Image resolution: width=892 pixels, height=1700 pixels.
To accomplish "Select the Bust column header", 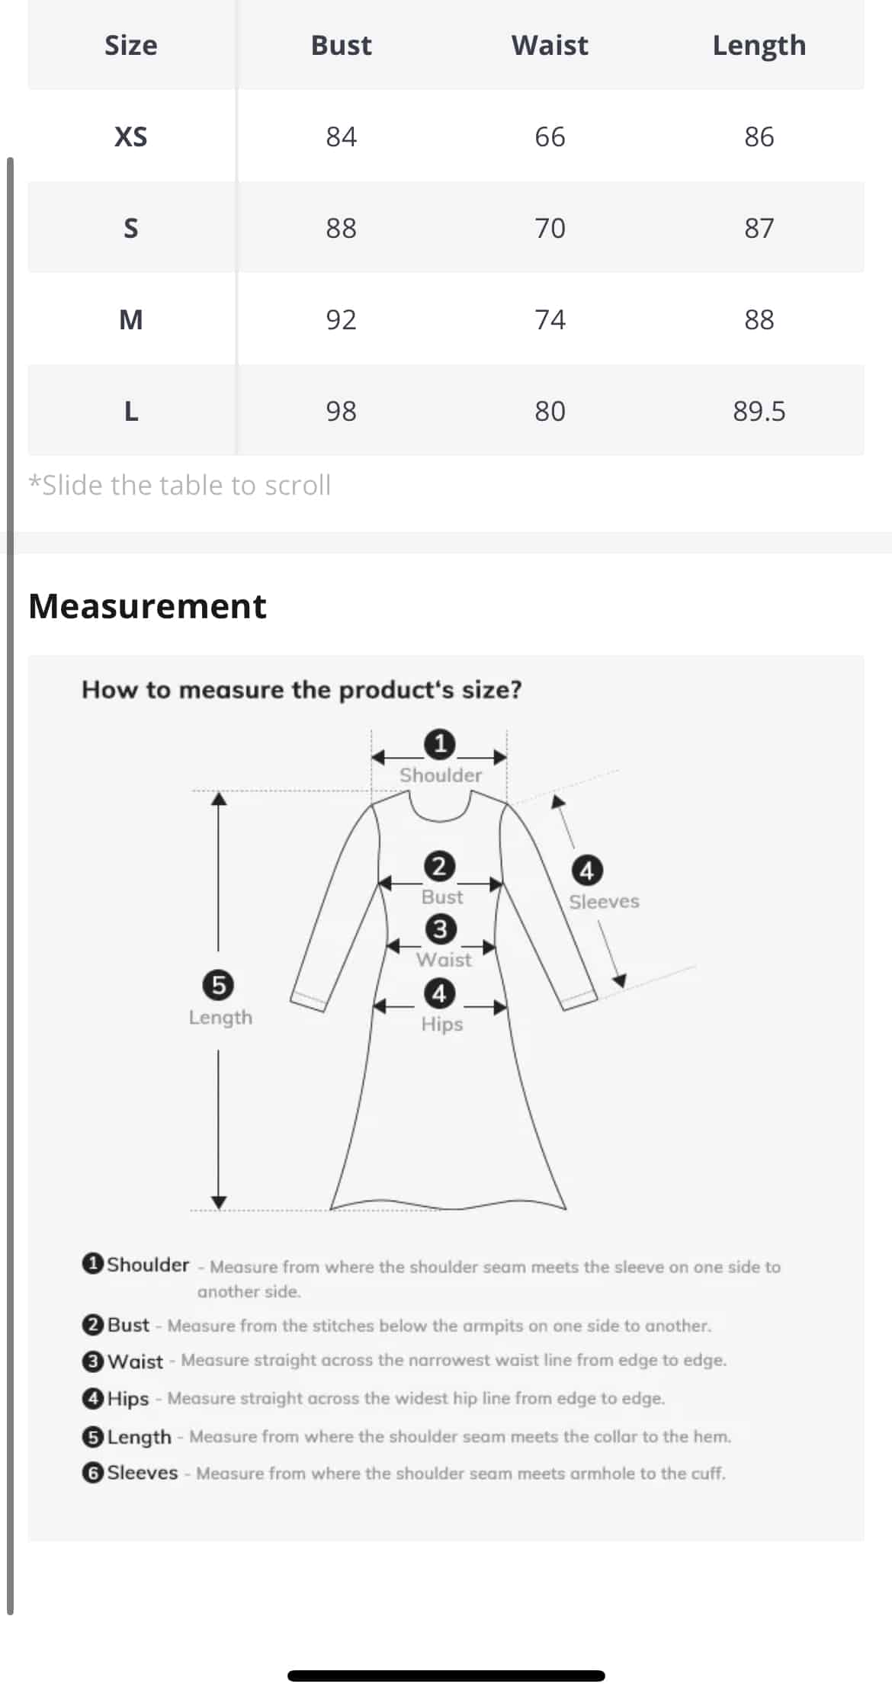I will pyautogui.click(x=341, y=46).
